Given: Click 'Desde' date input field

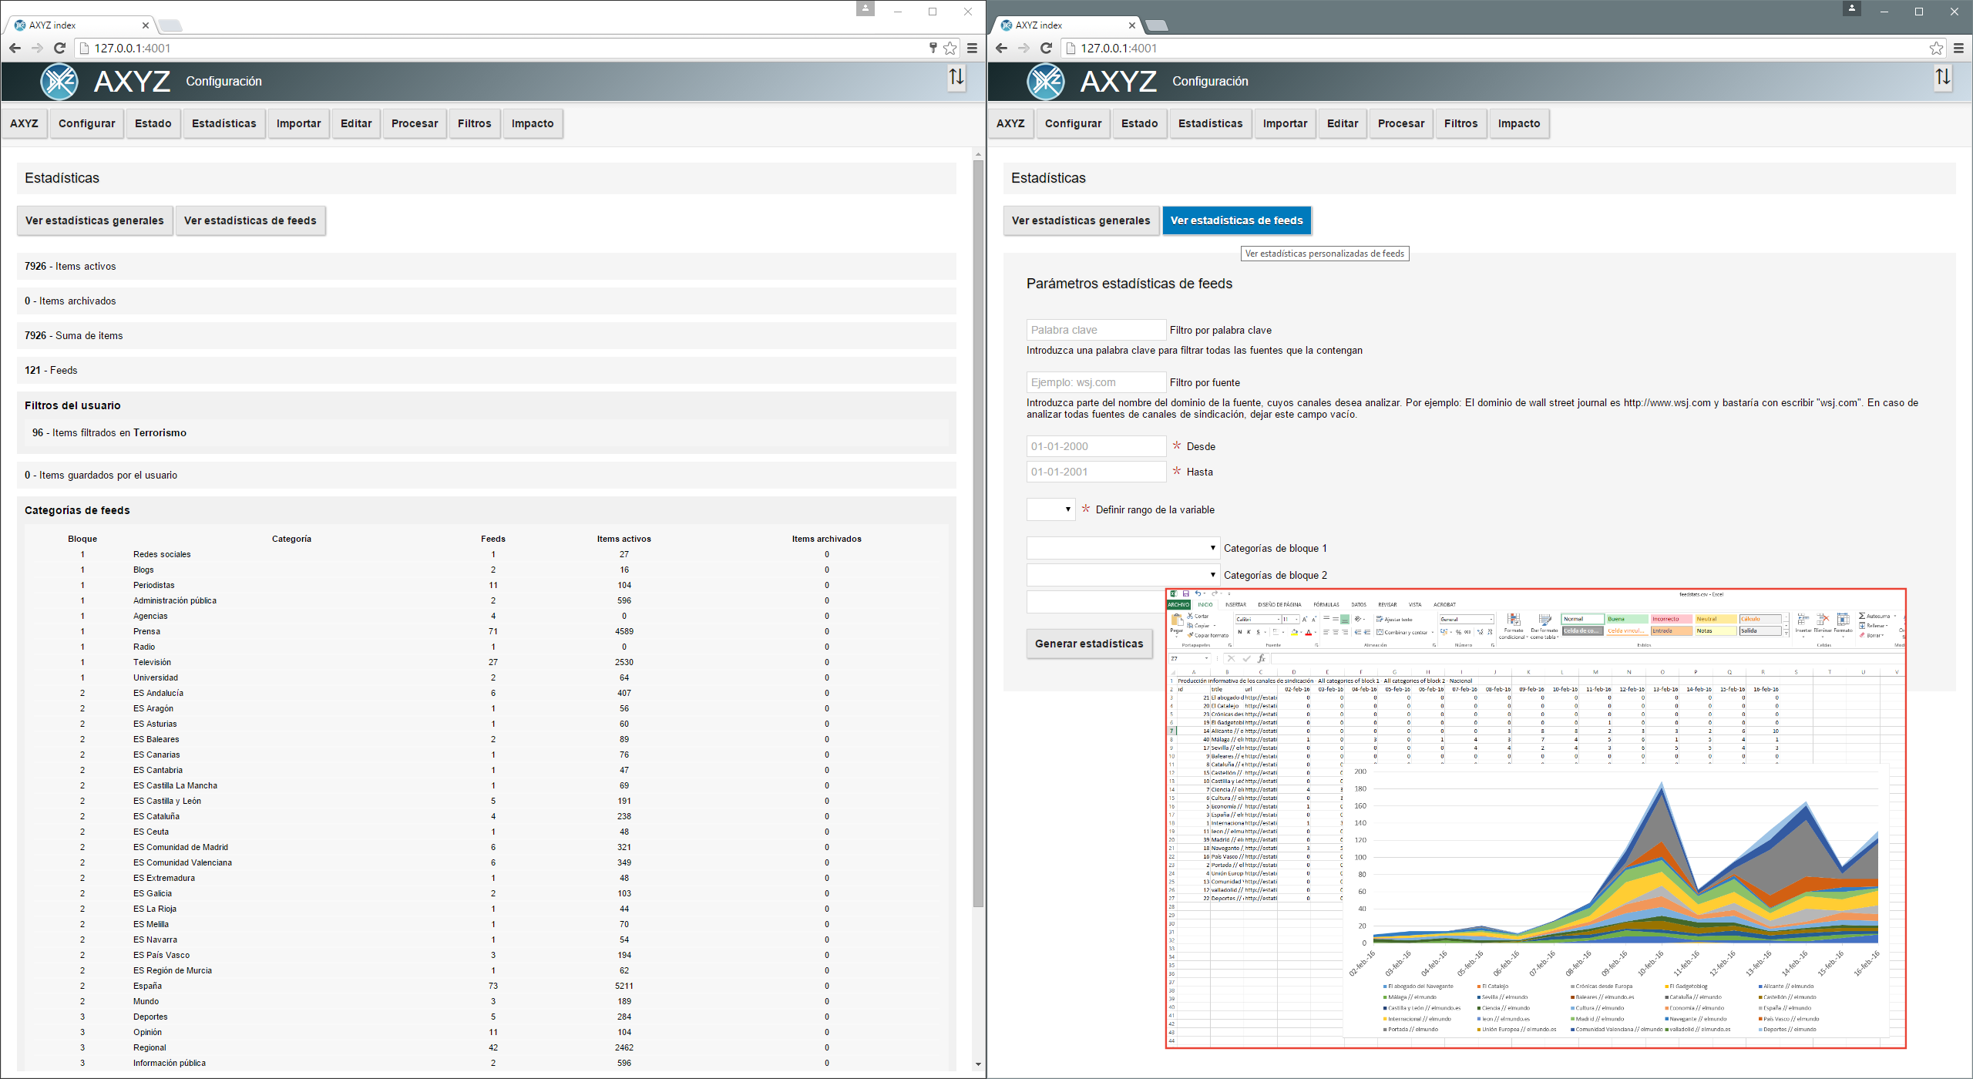Looking at the screenshot, I should click(1095, 446).
